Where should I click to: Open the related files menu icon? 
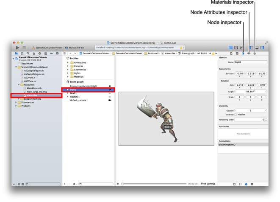pyautogui.click(x=65, y=53)
